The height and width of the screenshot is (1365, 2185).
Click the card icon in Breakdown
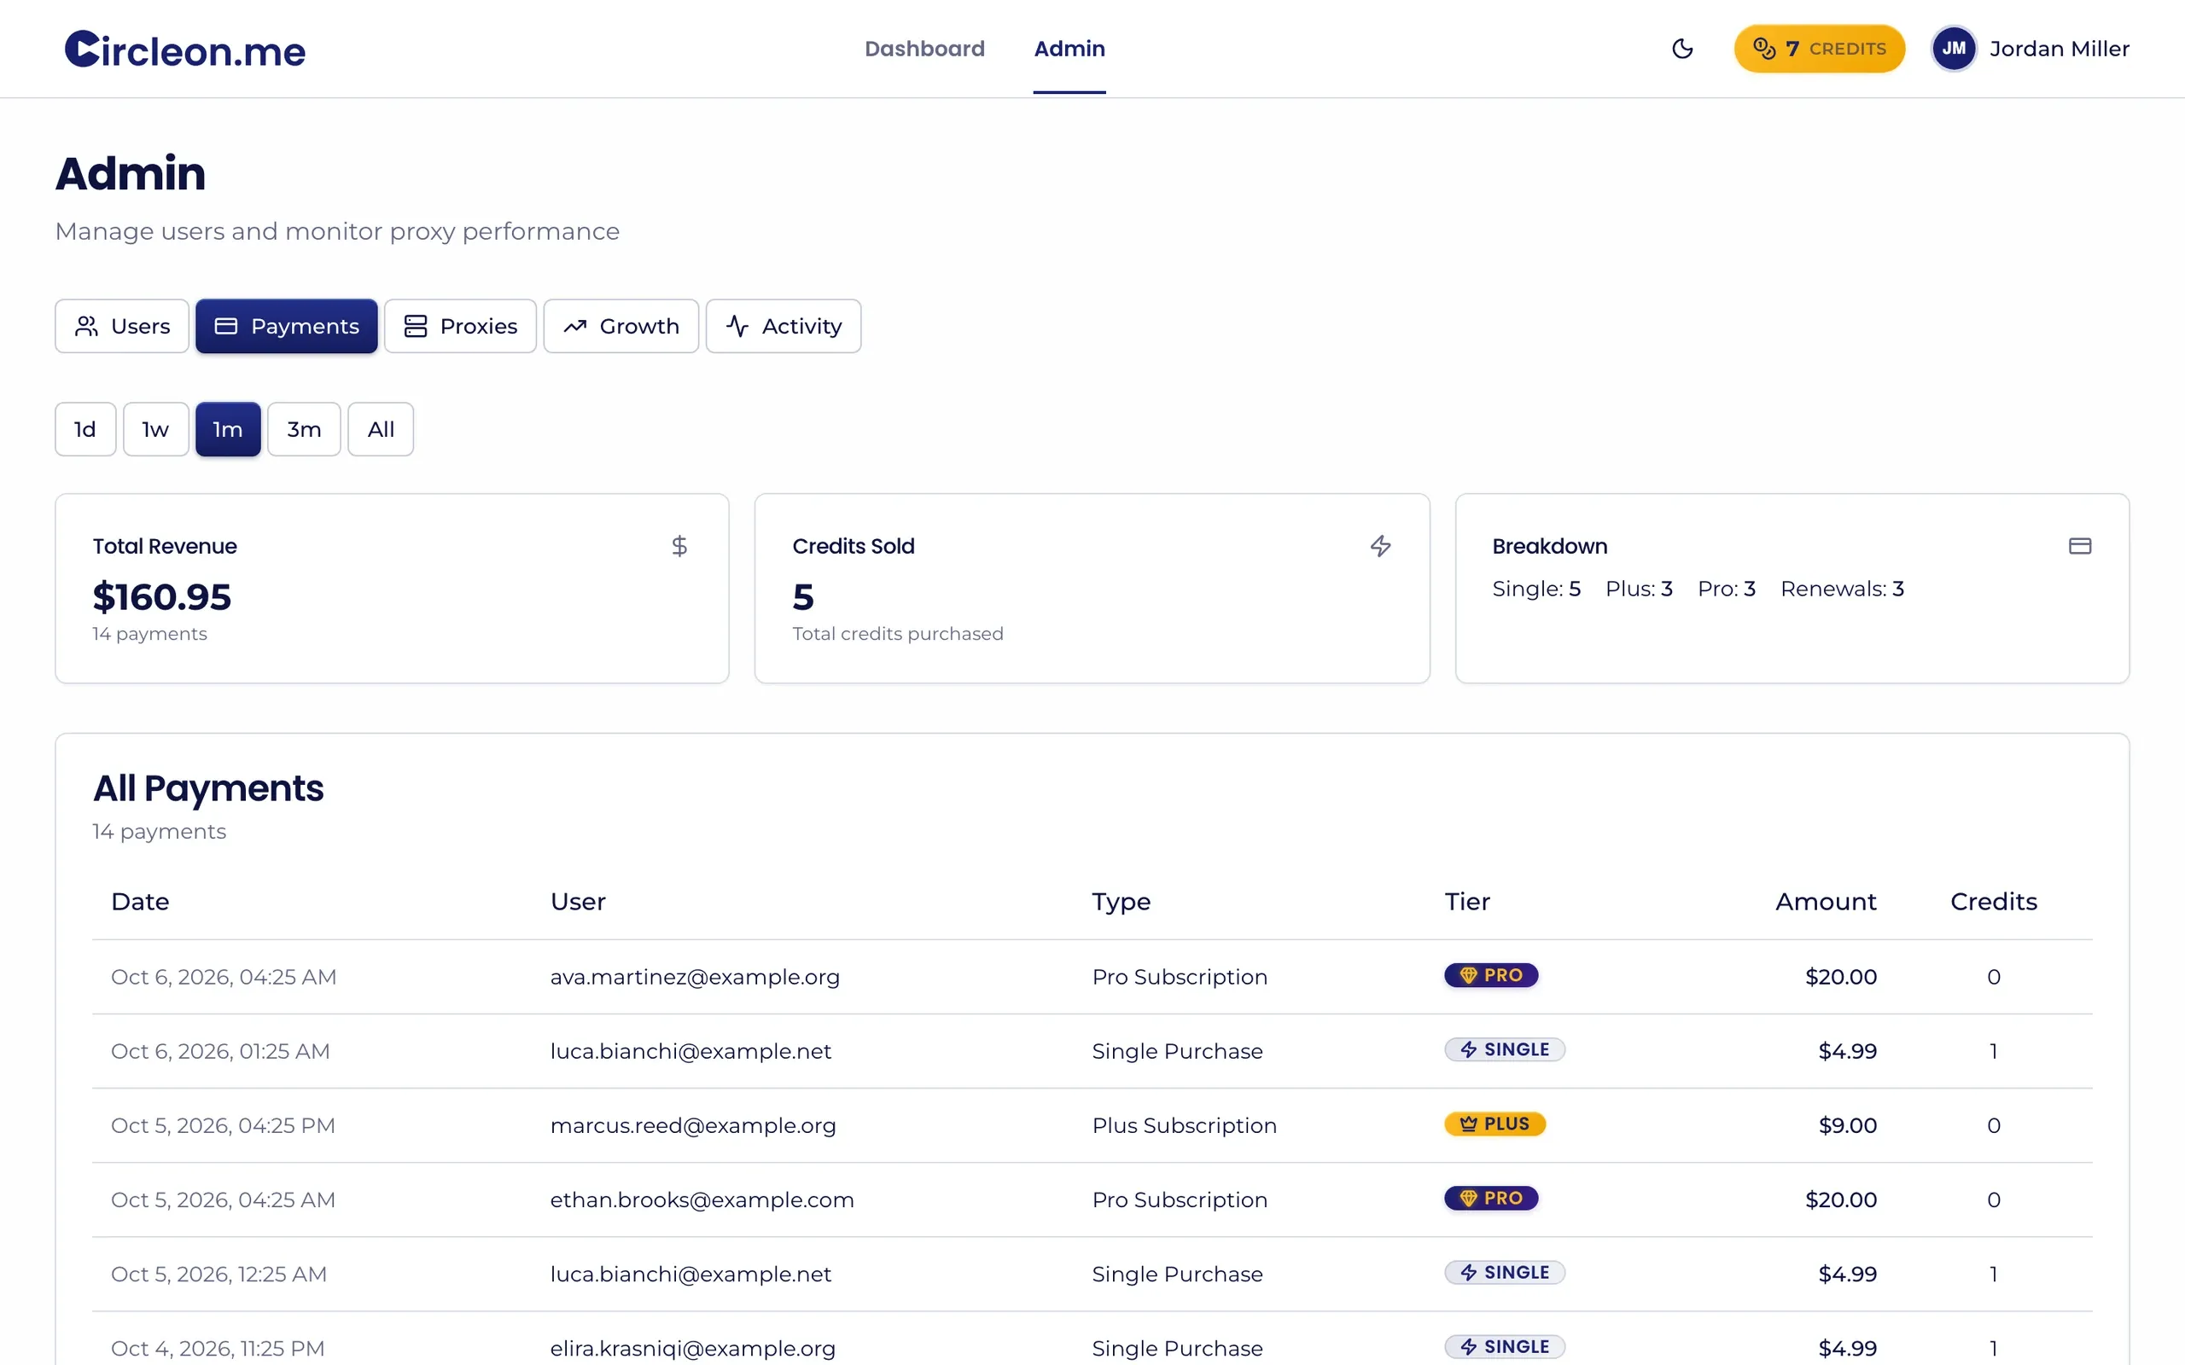click(2080, 546)
